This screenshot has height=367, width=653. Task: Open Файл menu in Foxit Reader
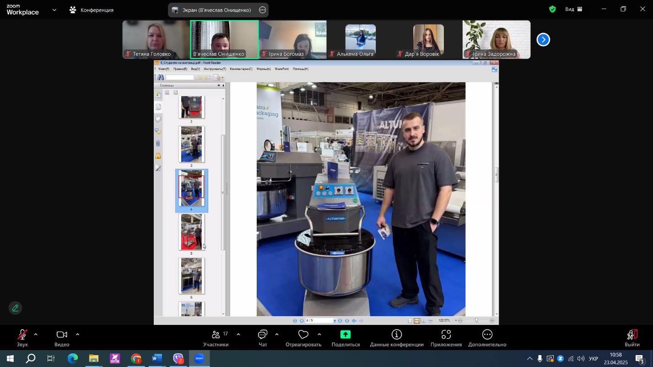click(164, 69)
